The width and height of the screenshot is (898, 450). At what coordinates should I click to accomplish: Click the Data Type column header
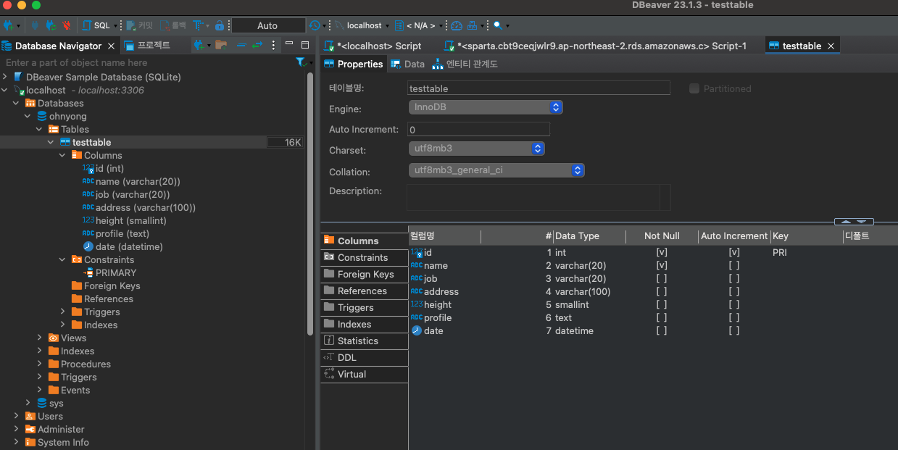point(589,236)
